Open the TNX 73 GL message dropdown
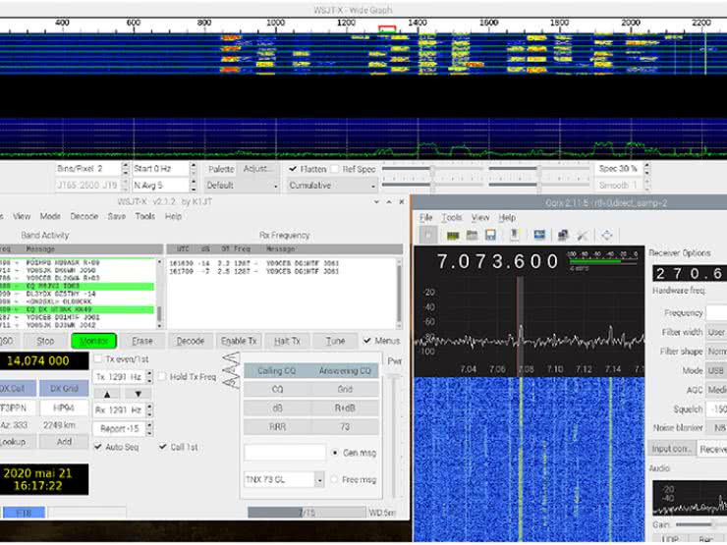 (318, 480)
